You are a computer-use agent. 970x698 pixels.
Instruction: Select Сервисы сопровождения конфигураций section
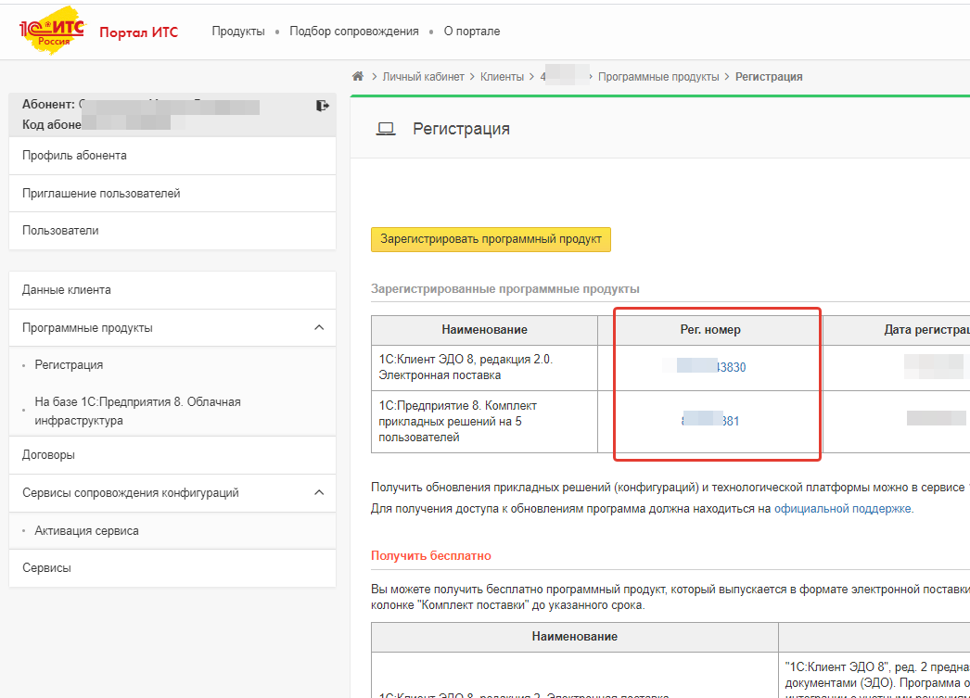[172, 493]
